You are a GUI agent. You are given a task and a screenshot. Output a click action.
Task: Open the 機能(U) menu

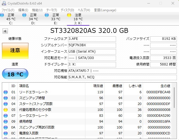pyautogui.click(x=37, y=10)
